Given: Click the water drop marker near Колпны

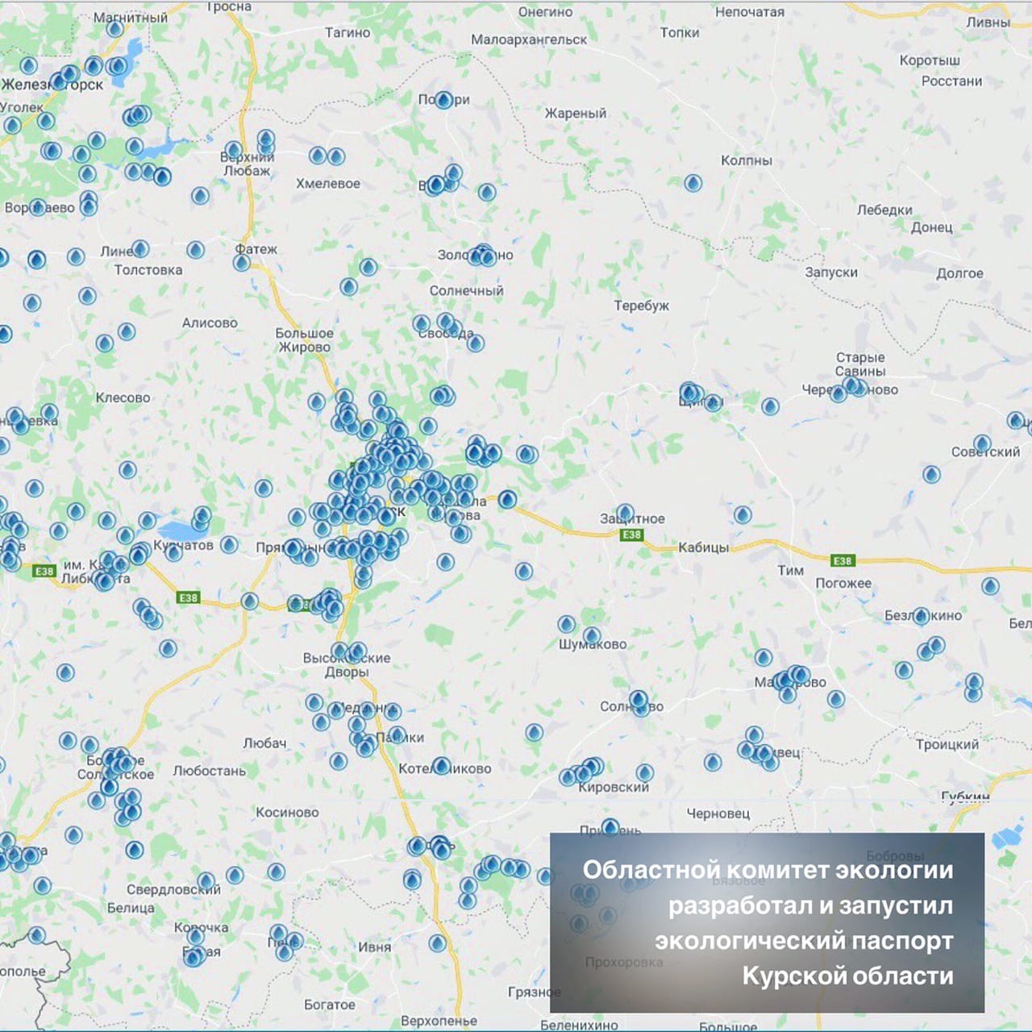Looking at the screenshot, I should click(x=693, y=184).
